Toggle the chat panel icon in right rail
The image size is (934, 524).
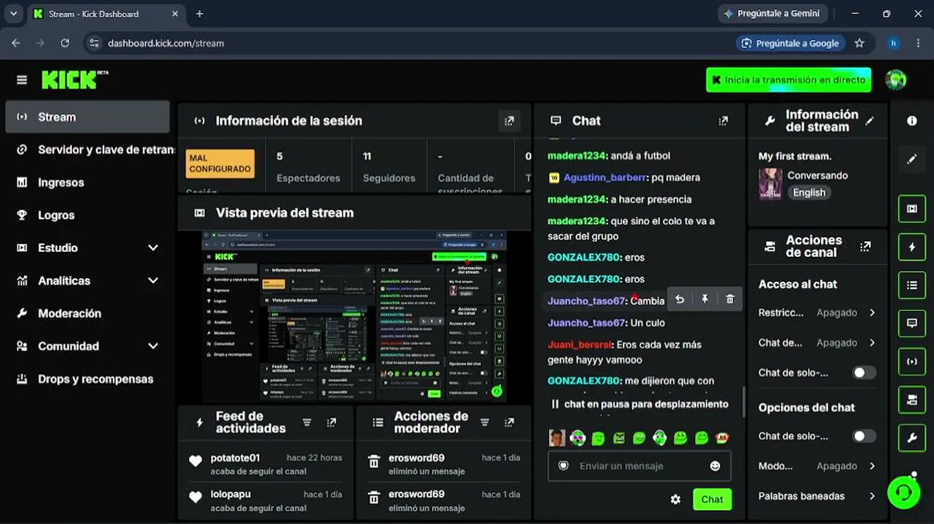pyautogui.click(x=912, y=323)
